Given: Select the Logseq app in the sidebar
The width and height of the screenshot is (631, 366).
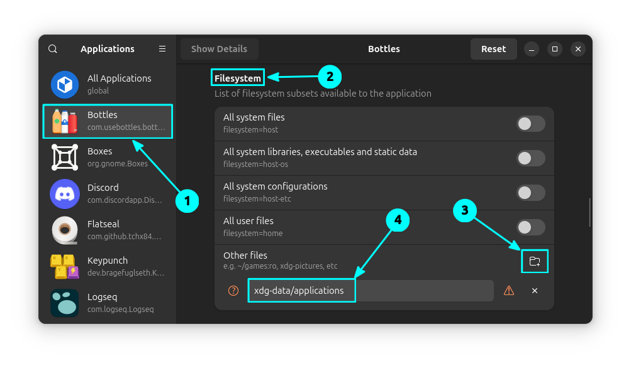Looking at the screenshot, I should coord(107,303).
